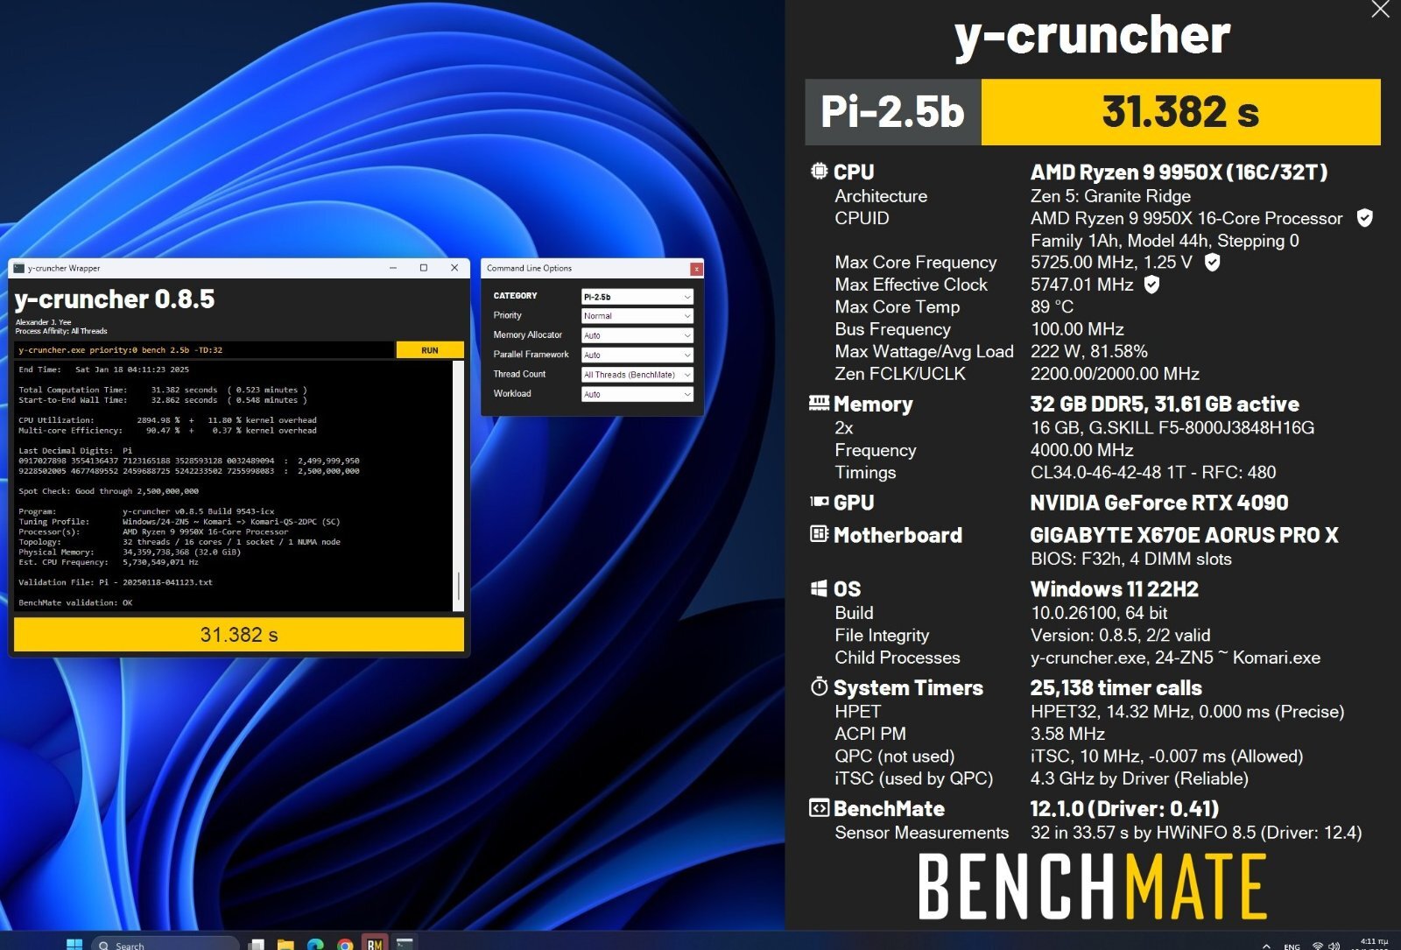Viewport: 1401px width, 950px height.
Task: Click 'Version: 0.8.5, 2/2 valid' file integrity
Action: pyautogui.click(x=1120, y=636)
